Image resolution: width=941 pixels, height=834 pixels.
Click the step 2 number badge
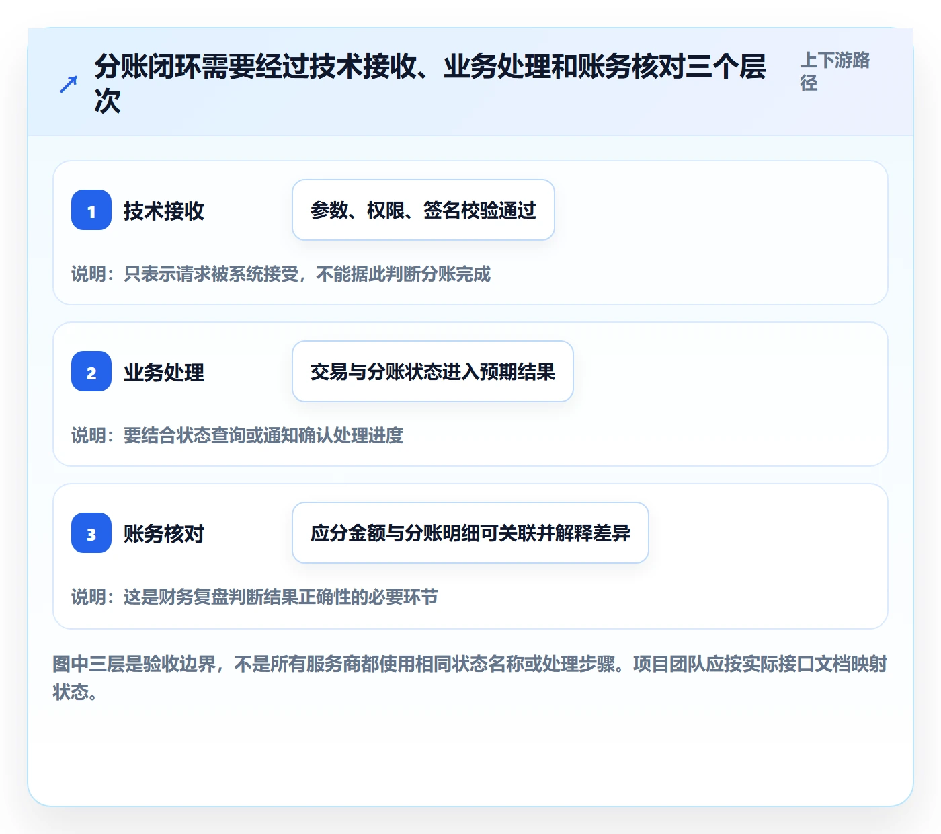91,371
